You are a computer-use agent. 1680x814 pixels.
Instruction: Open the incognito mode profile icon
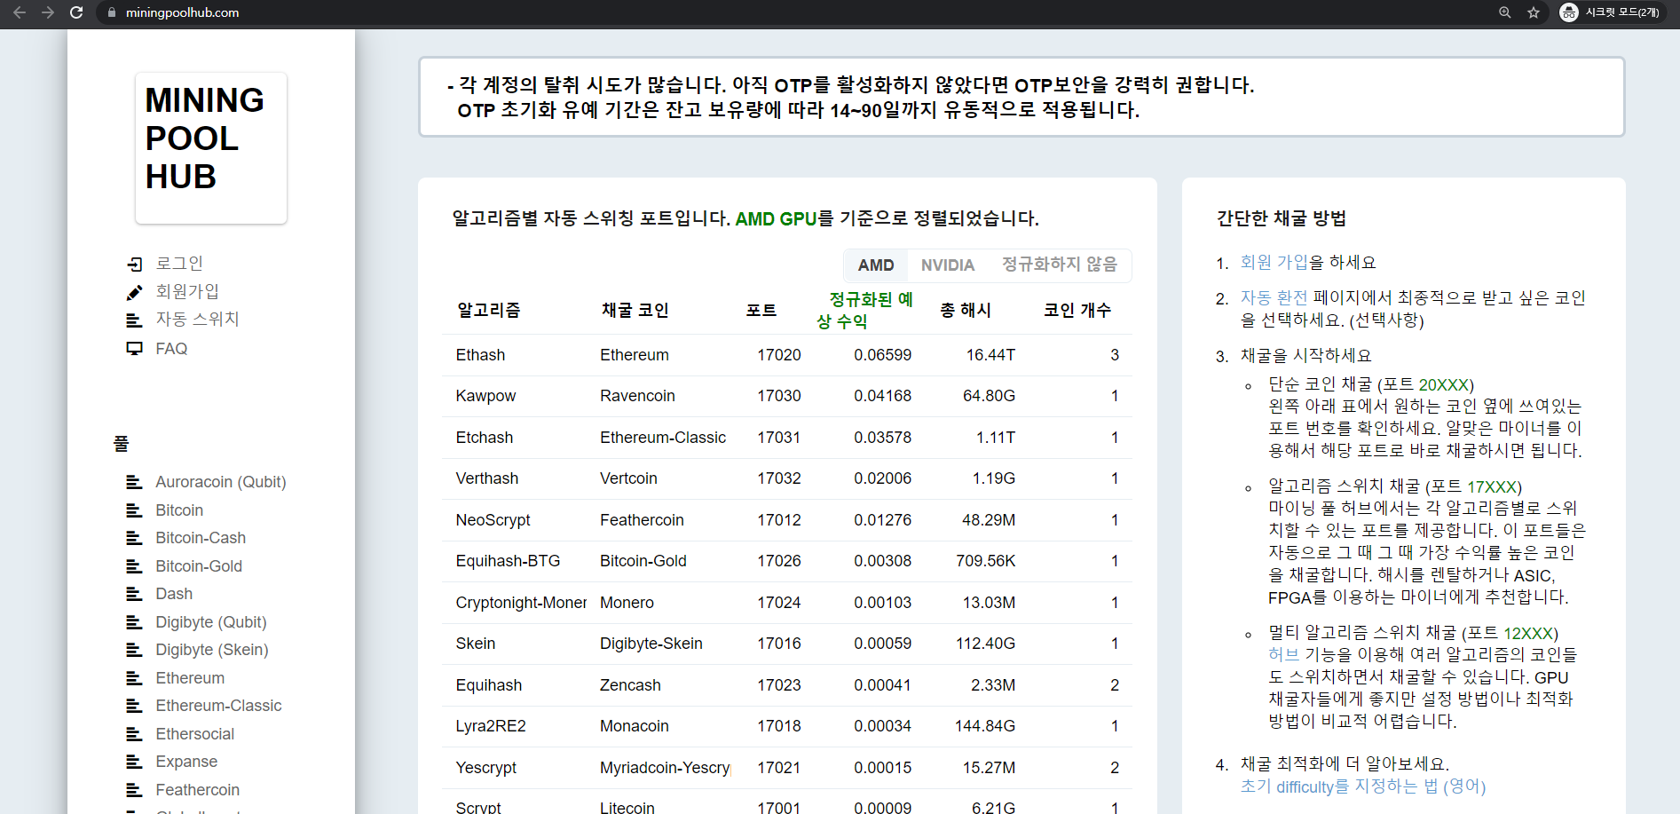click(x=1569, y=12)
